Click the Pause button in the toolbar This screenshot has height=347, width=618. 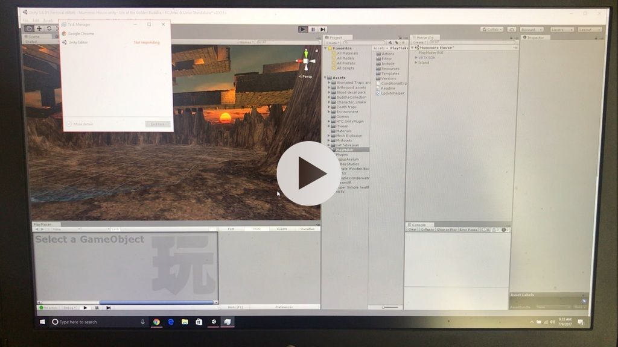(x=313, y=28)
